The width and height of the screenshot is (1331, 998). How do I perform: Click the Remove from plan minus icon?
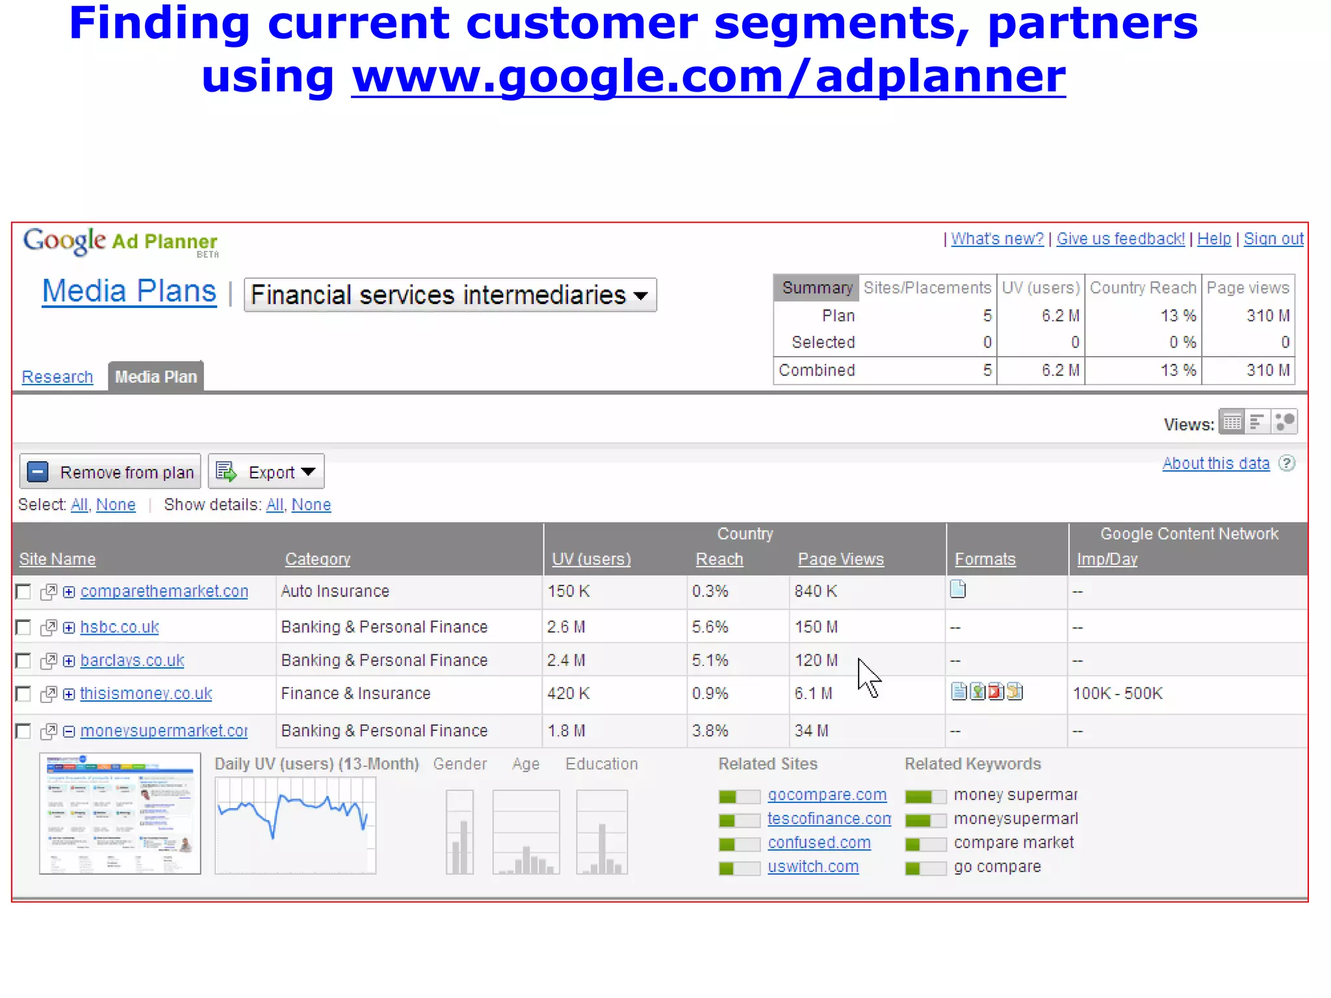38,472
